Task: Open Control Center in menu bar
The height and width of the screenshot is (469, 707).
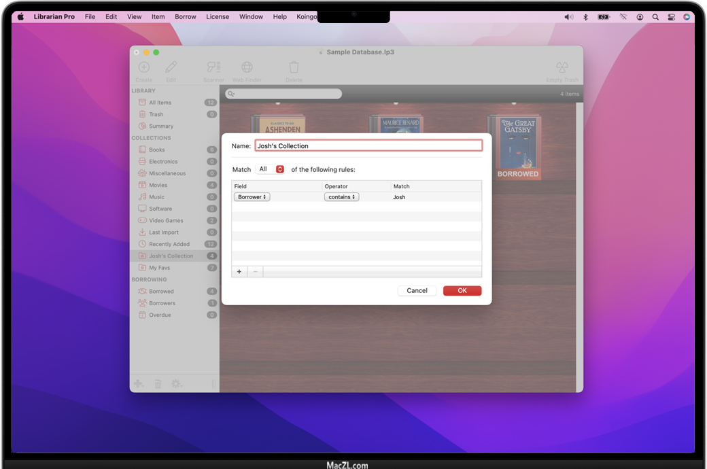Action: 672,17
